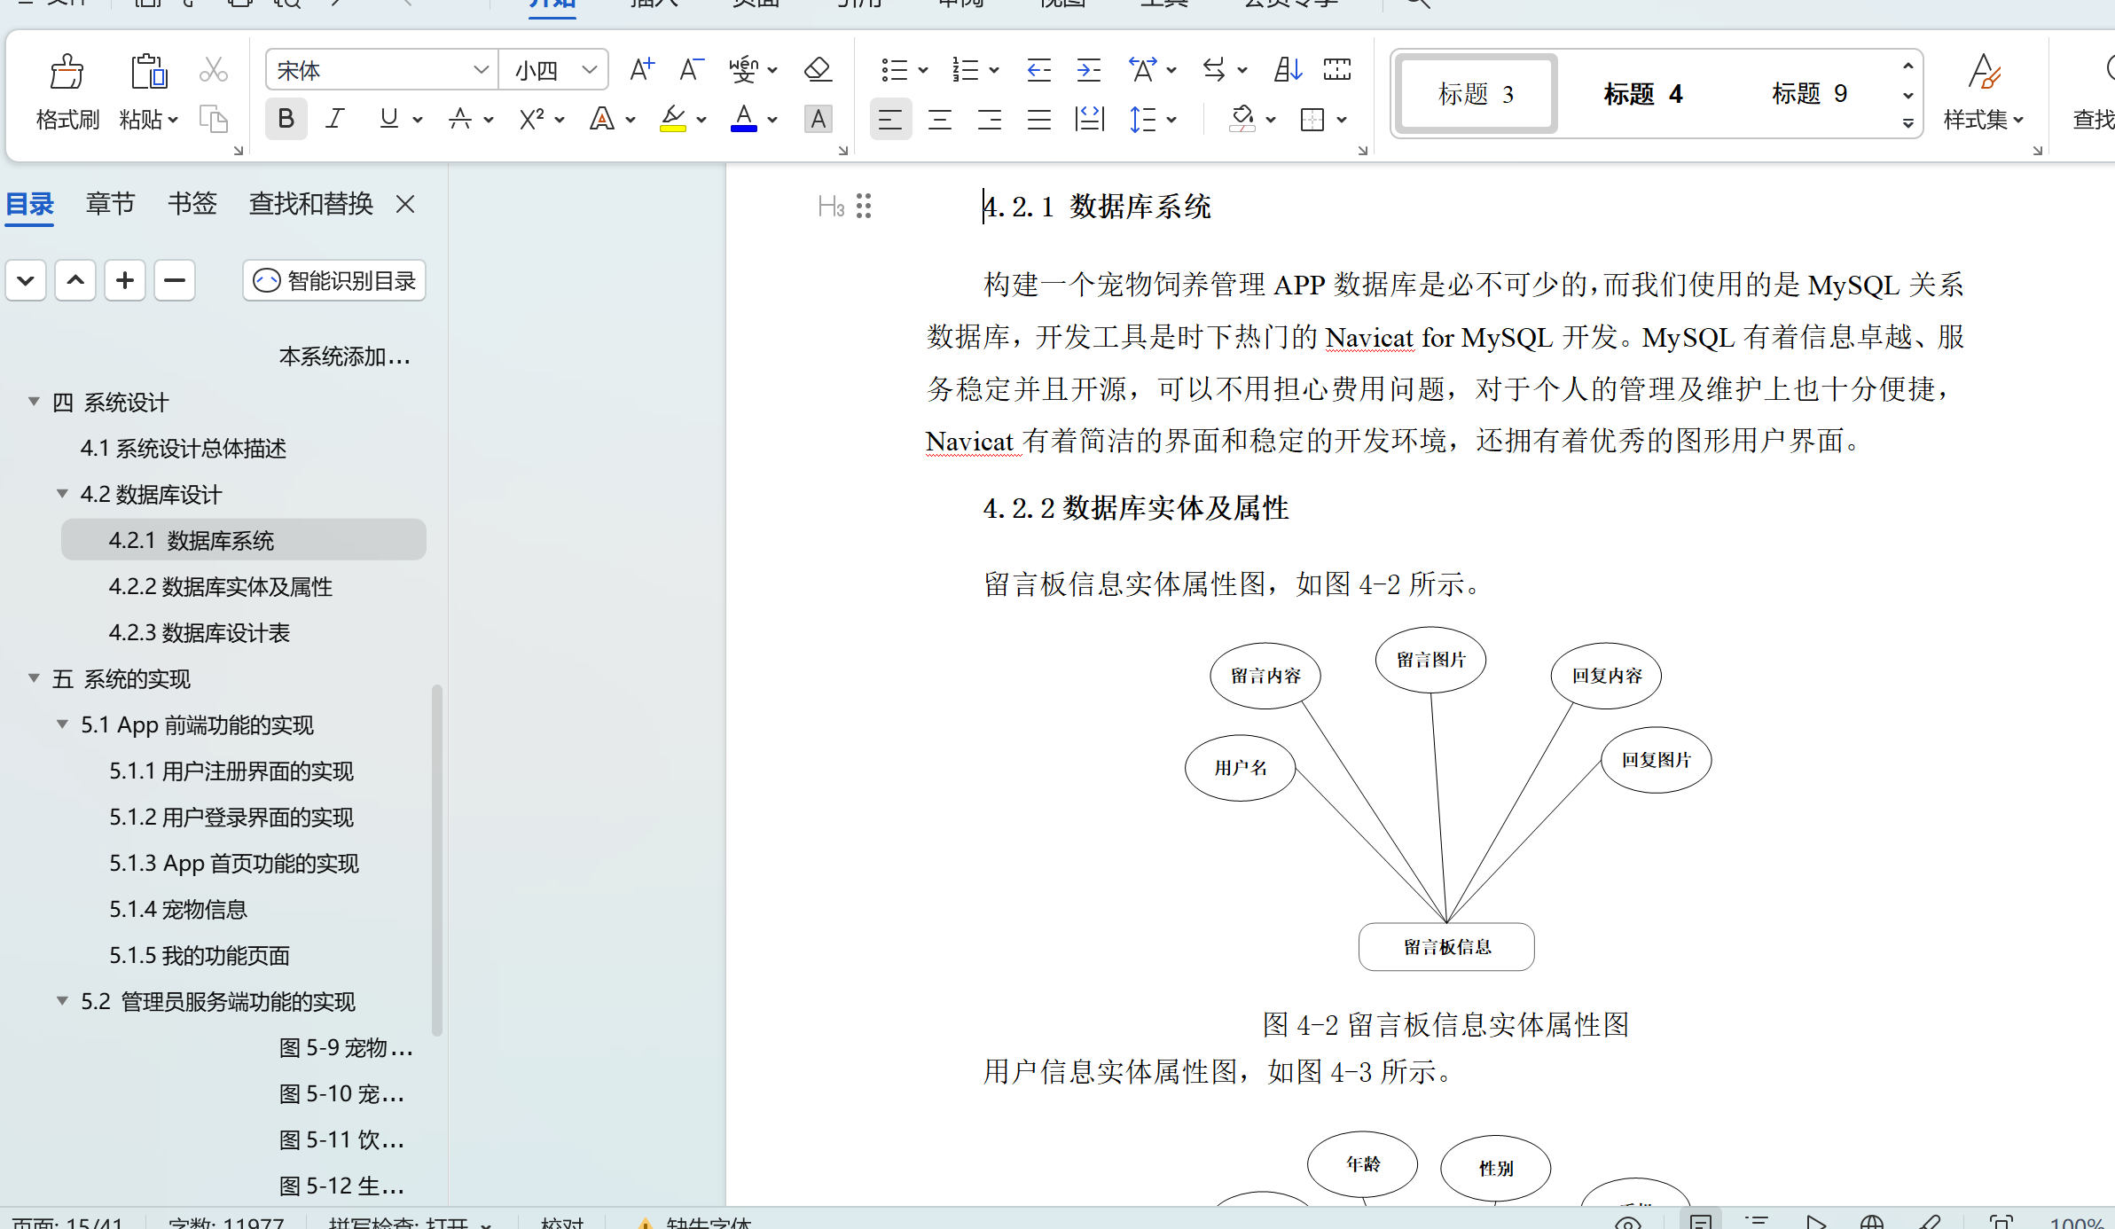
Task: Click the numbered list icon
Action: point(965,69)
